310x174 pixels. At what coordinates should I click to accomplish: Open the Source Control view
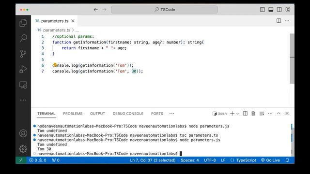23,54
